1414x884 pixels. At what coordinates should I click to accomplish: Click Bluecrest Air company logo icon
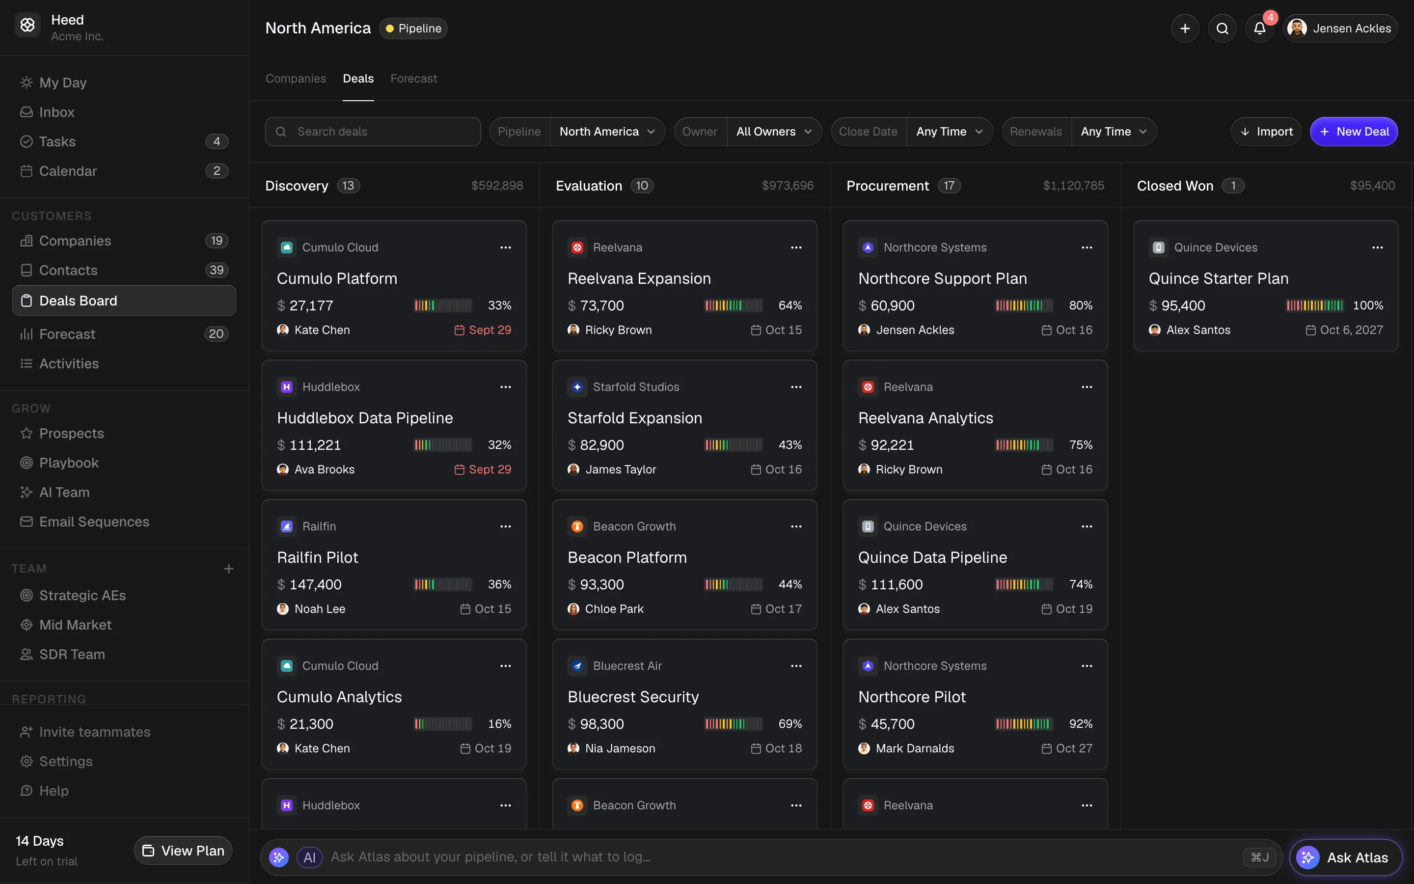(x=577, y=665)
